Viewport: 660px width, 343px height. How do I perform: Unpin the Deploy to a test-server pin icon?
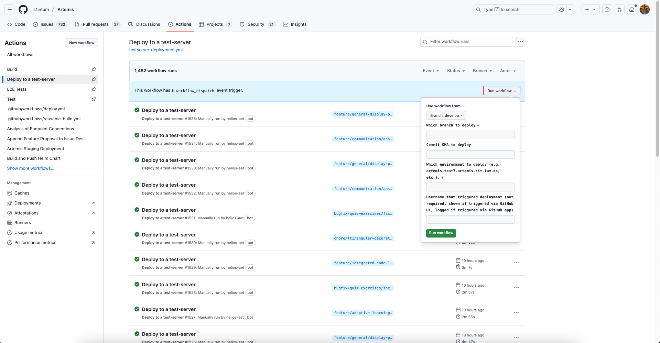click(x=94, y=79)
